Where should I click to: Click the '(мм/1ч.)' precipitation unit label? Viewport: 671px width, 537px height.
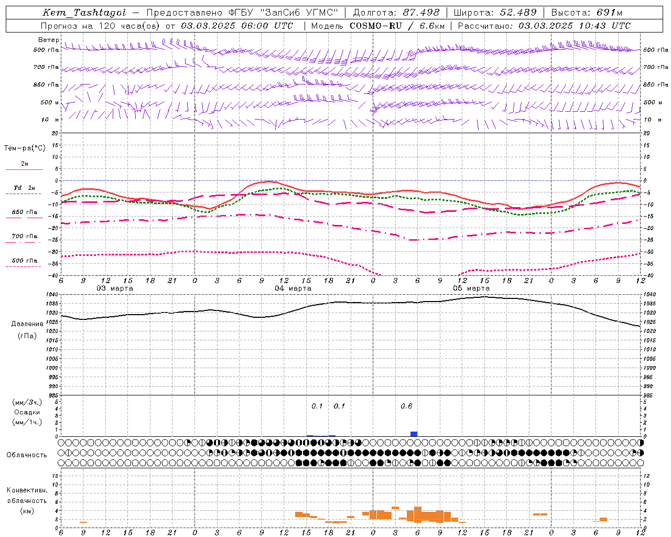click(27, 422)
